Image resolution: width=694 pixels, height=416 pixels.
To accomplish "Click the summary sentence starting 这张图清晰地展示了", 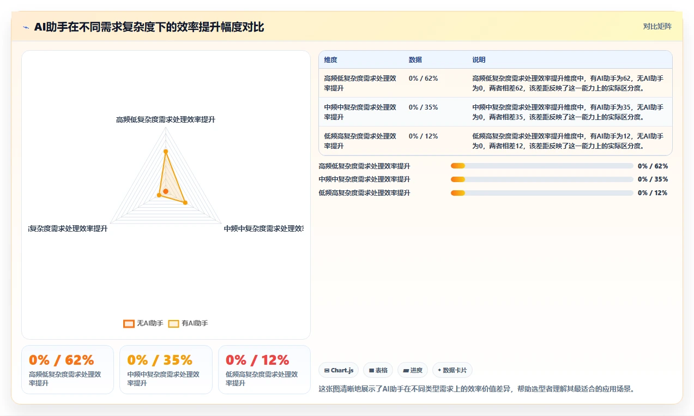I will tap(476, 389).
